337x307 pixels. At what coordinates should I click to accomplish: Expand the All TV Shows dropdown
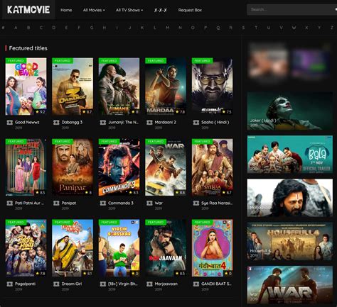pyautogui.click(x=129, y=10)
